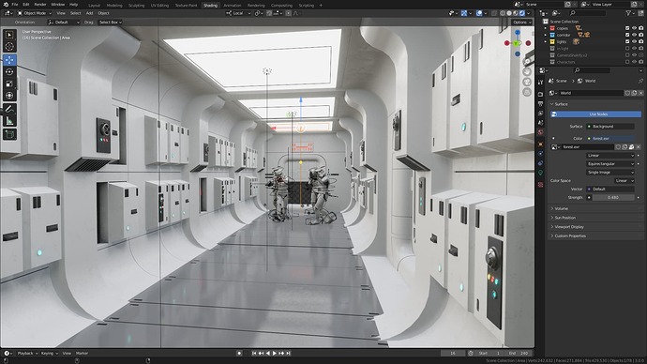Open the Scene properties tab

pyautogui.click(x=540, y=123)
